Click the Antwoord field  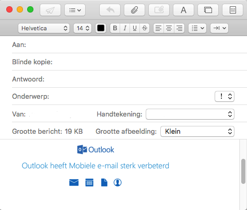130,79
